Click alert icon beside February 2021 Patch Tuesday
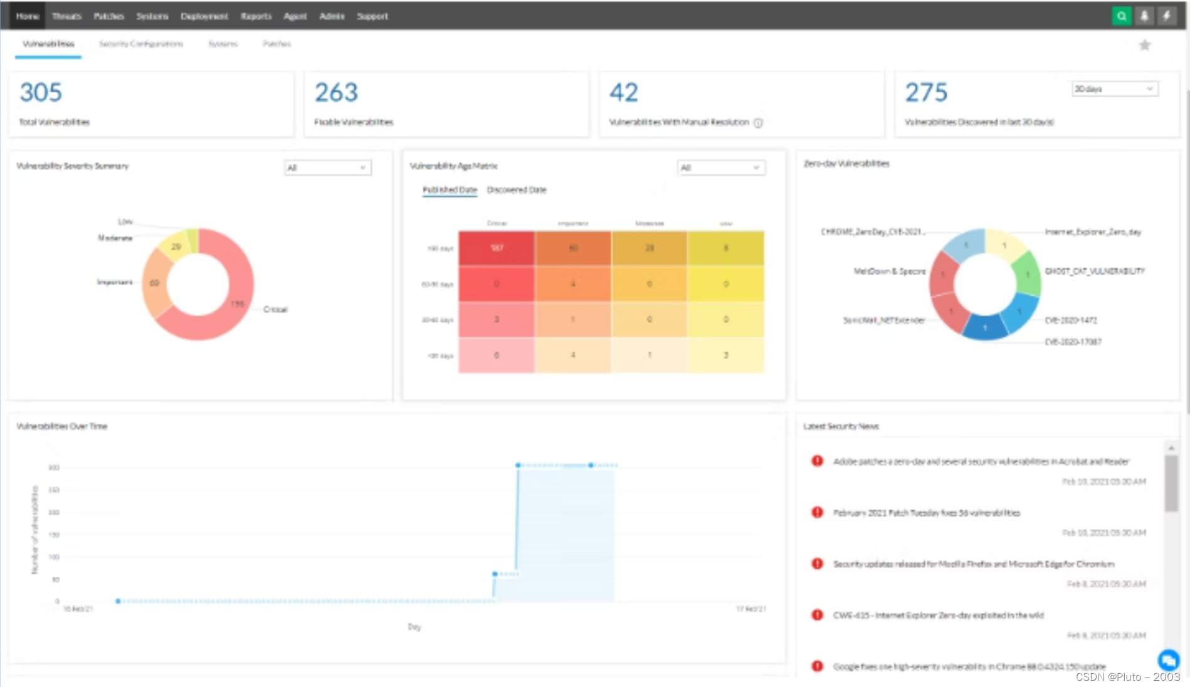Viewport: 1190px width, 687px height. tap(817, 512)
